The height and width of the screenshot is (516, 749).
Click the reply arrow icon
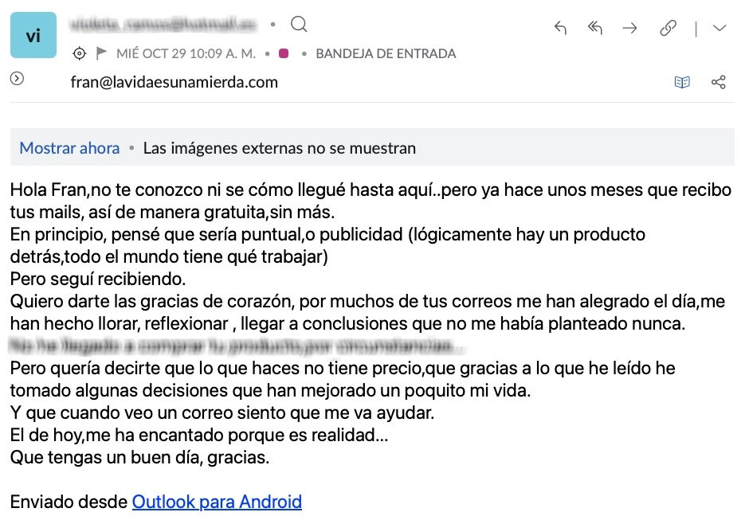(x=560, y=28)
